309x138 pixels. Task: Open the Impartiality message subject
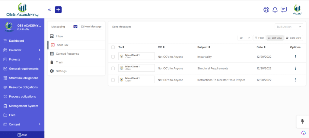pyautogui.click(x=204, y=57)
